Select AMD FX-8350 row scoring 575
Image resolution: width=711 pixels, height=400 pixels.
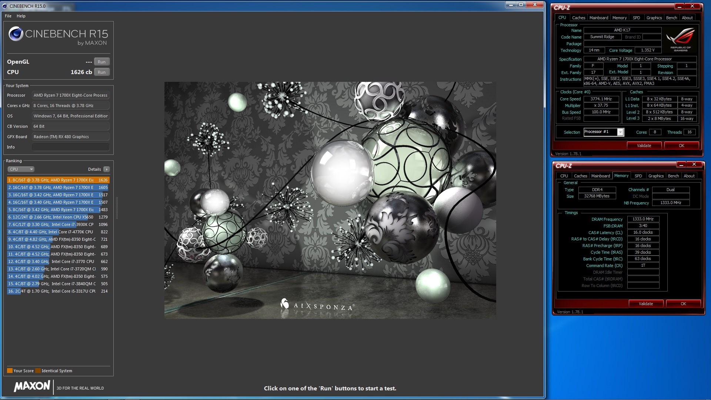tap(58, 276)
